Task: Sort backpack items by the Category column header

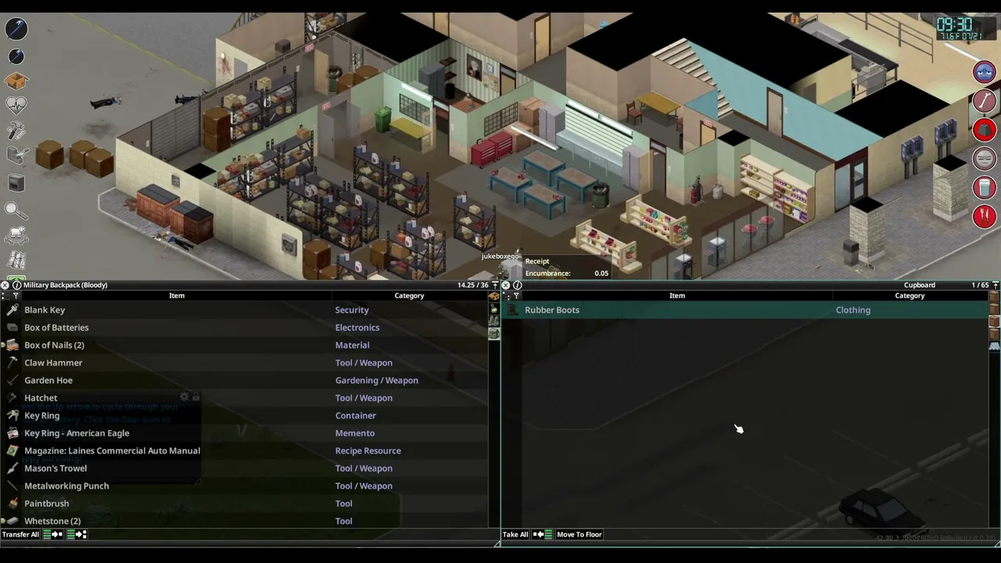Action: click(409, 296)
